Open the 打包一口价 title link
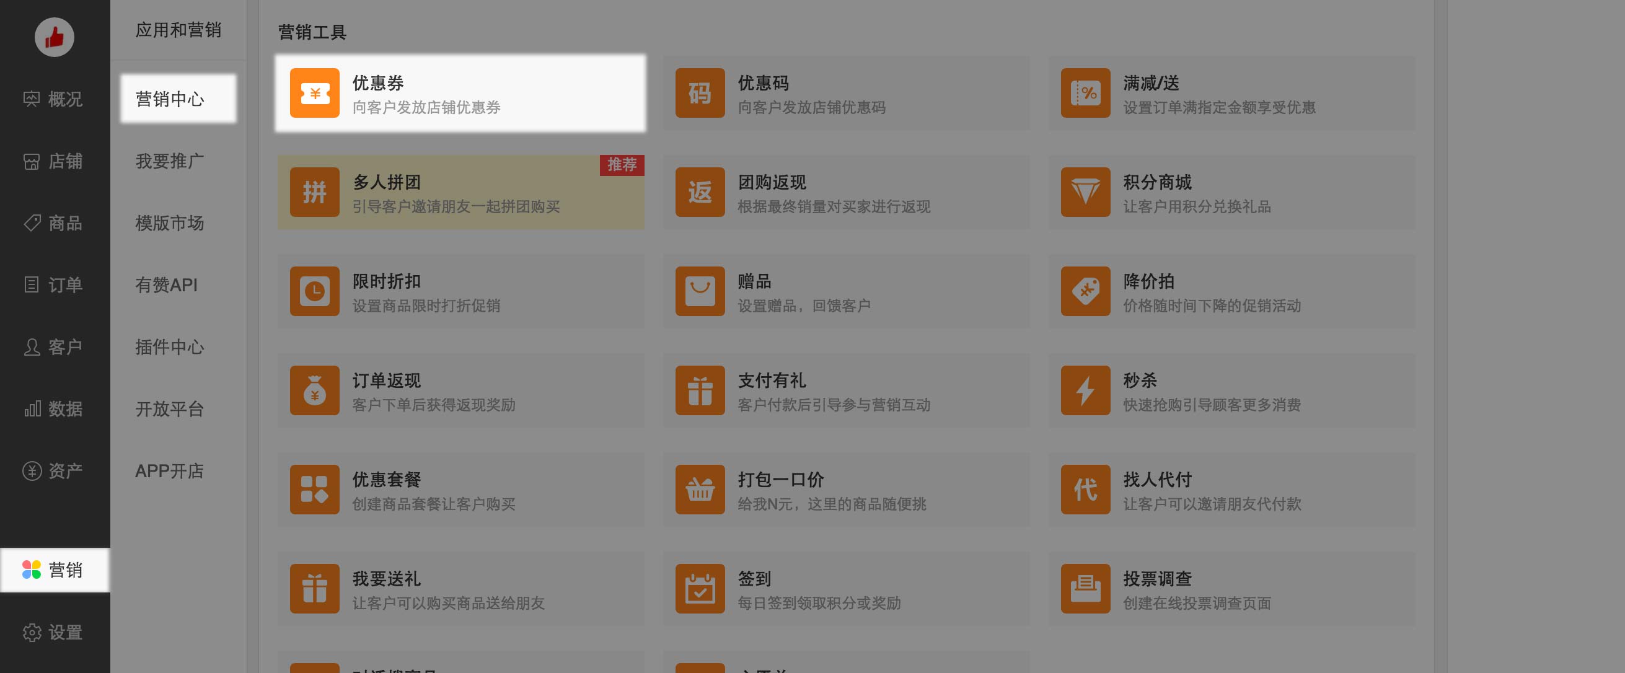Image resolution: width=1625 pixels, height=673 pixels. (781, 479)
